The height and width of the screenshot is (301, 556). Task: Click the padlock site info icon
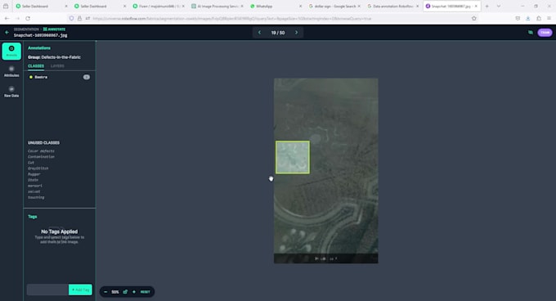tap(79, 19)
